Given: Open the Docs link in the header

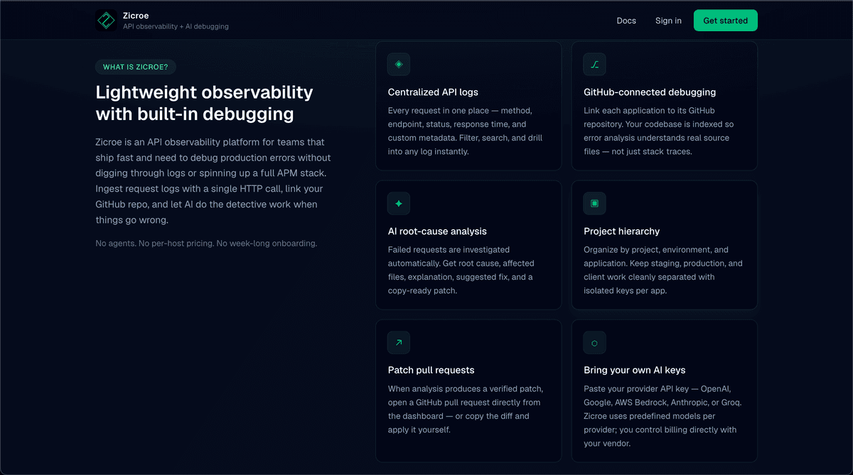Looking at the screenshot, I should point(626,21).
